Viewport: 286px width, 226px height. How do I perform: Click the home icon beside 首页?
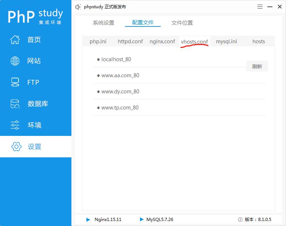[15, 40]
